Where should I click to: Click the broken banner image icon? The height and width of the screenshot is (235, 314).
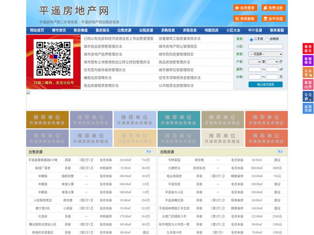tap(28, 93)
